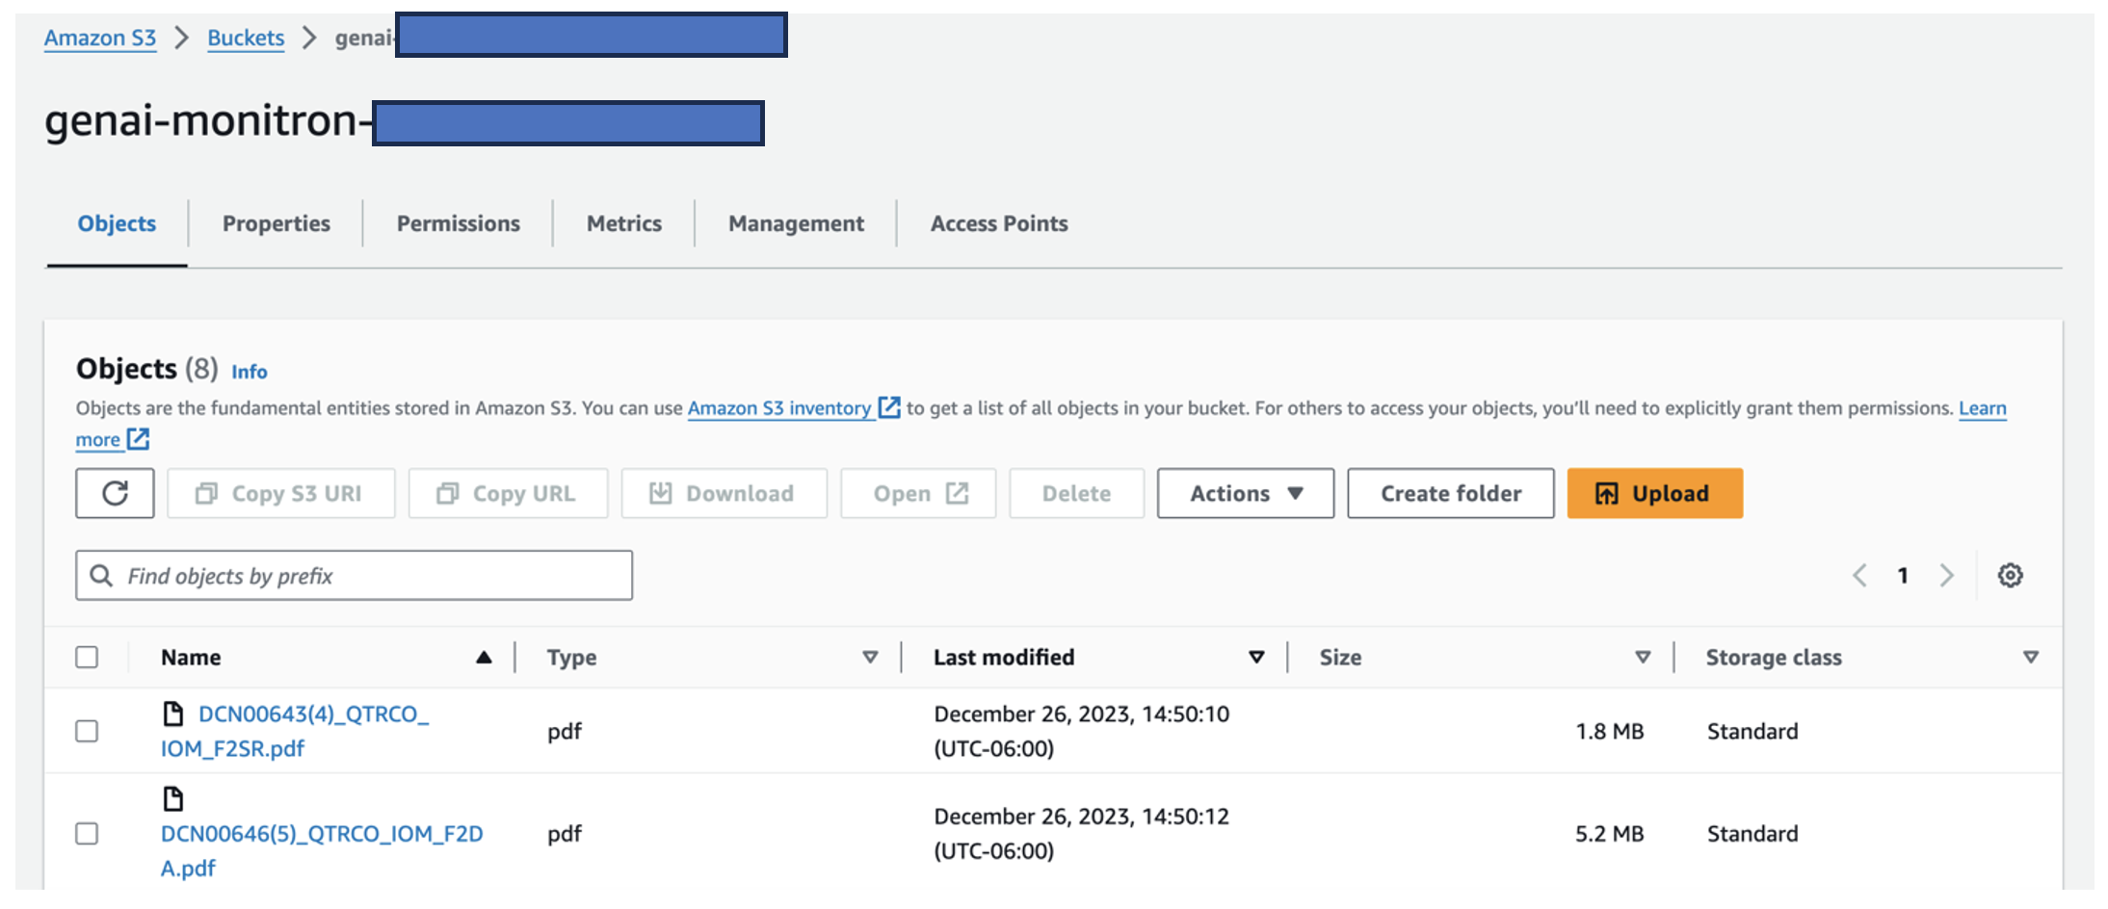Image resolution: width=2108 pixels, height=909 pixels.
Task: Click the Storage class sort arrow
Action: [x=2030, y=658]
